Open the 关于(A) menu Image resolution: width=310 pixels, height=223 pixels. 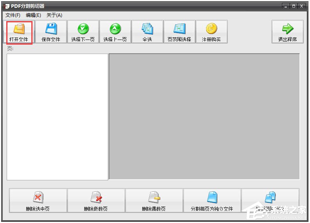point(54,15)
